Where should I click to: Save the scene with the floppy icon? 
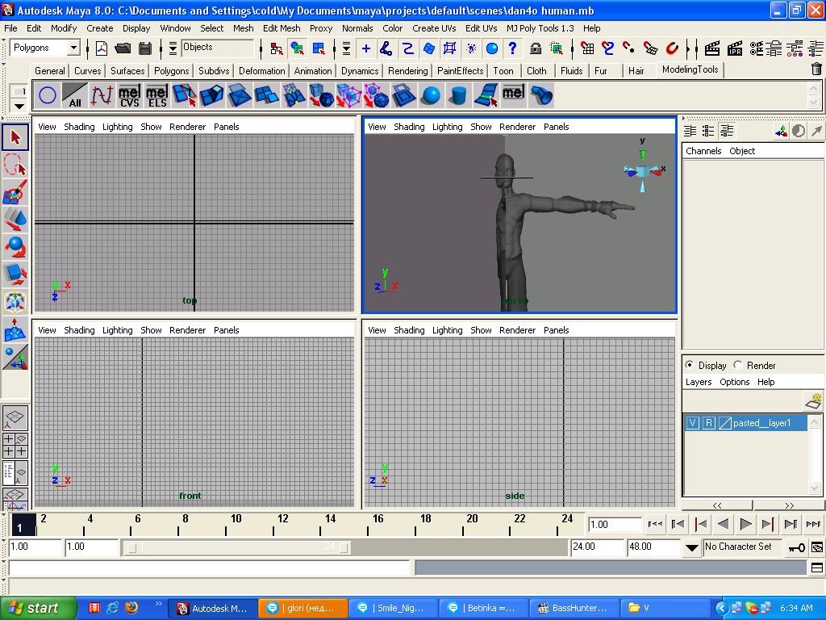coord(145,48)
